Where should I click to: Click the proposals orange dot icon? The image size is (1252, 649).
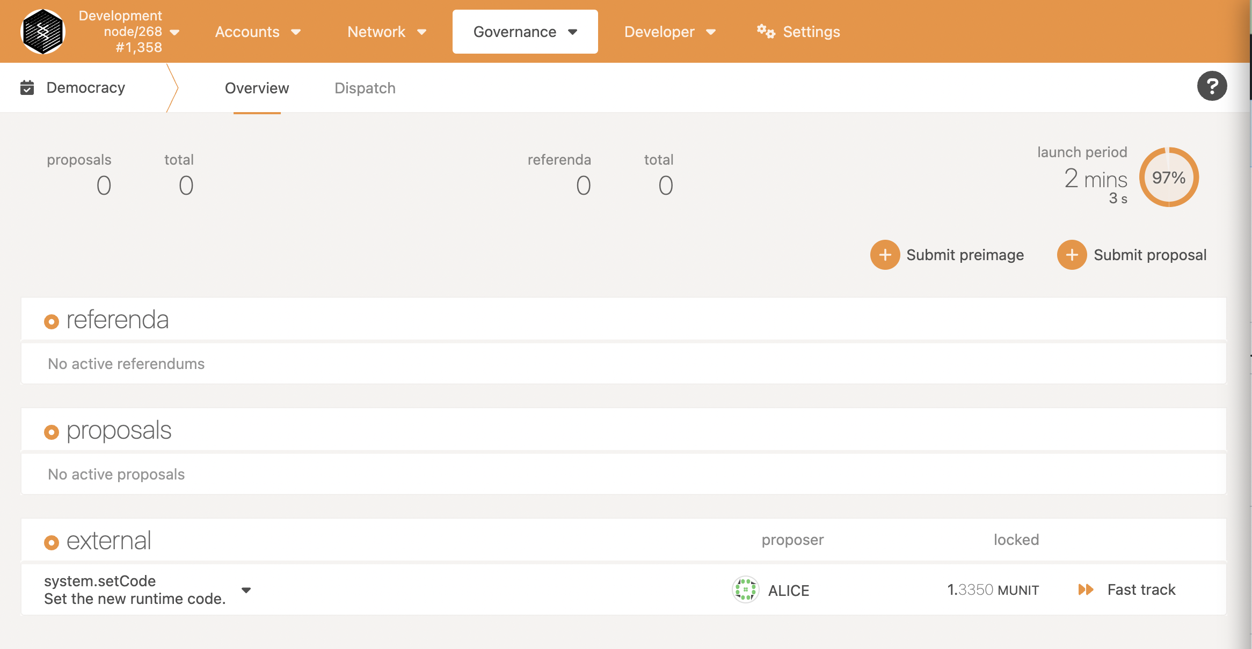click(50, 431)
